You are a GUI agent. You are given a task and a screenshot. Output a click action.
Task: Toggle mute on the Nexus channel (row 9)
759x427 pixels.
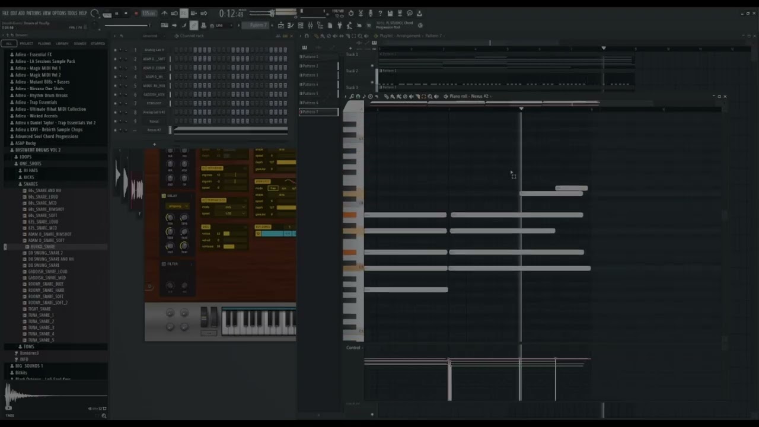[x=115, y=121]
